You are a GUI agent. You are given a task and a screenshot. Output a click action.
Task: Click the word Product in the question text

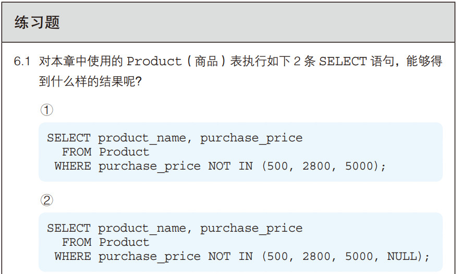pos(154,61)
